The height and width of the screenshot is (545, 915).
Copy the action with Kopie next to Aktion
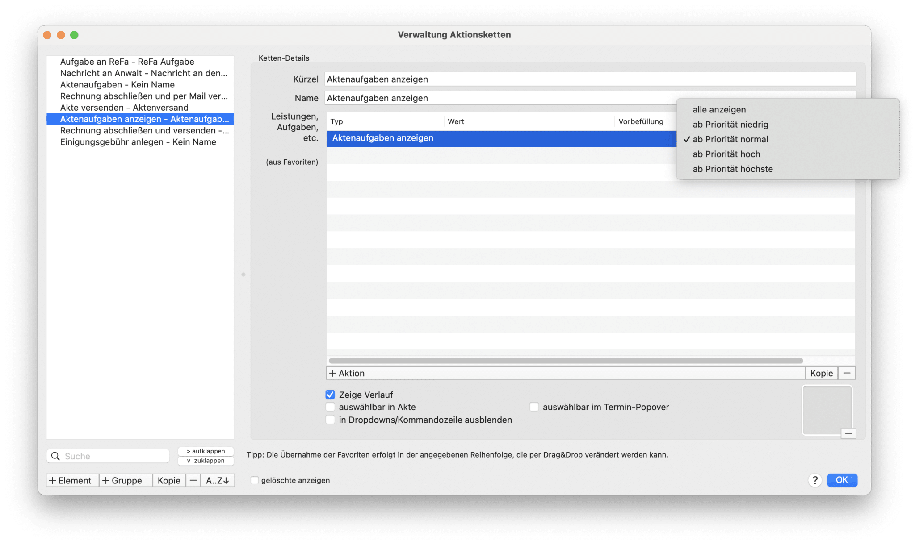point(821,373)
